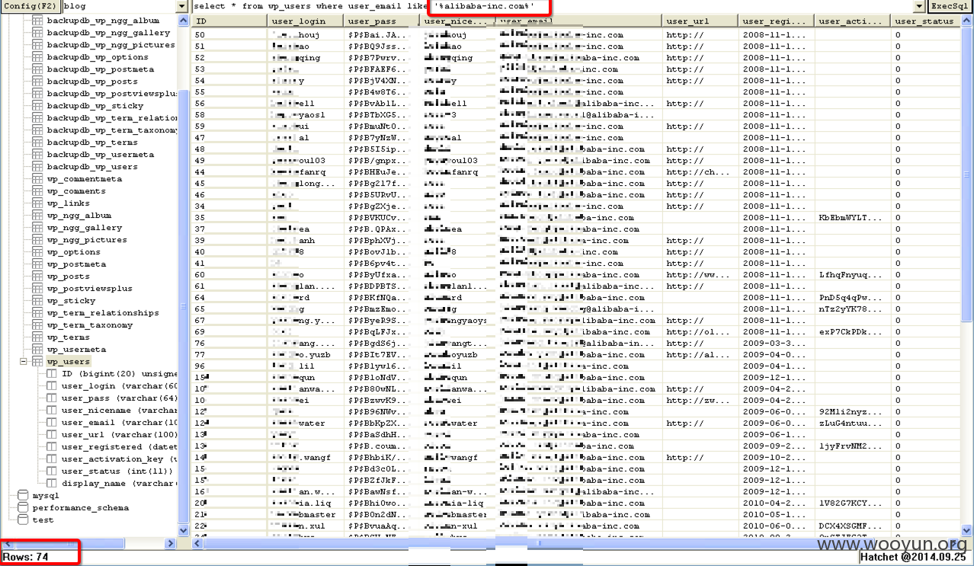The image size is (974, 566).
Task: Click the table icon beside backupdb_wp_sticky
Action: click(37, 106)
